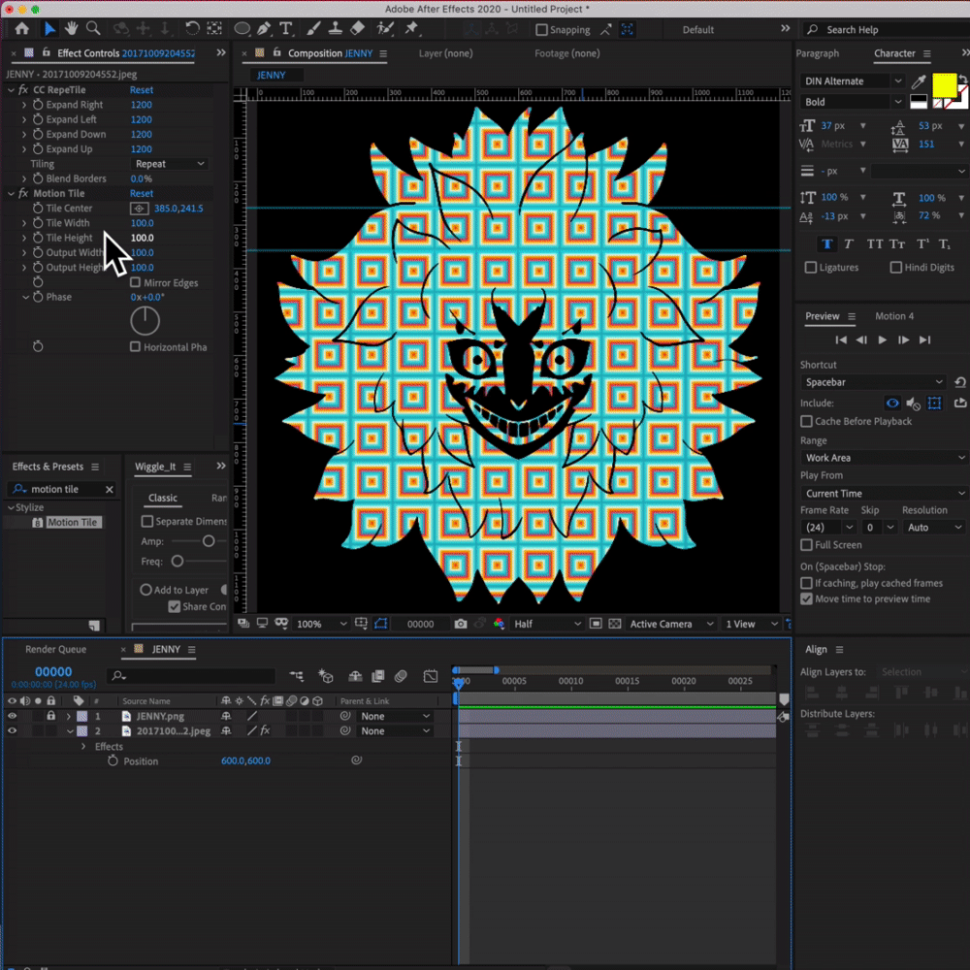Pick the eyedropper in Character panel
The width and height of the screenshot is (970, 970).
click(x=918, y=81)
